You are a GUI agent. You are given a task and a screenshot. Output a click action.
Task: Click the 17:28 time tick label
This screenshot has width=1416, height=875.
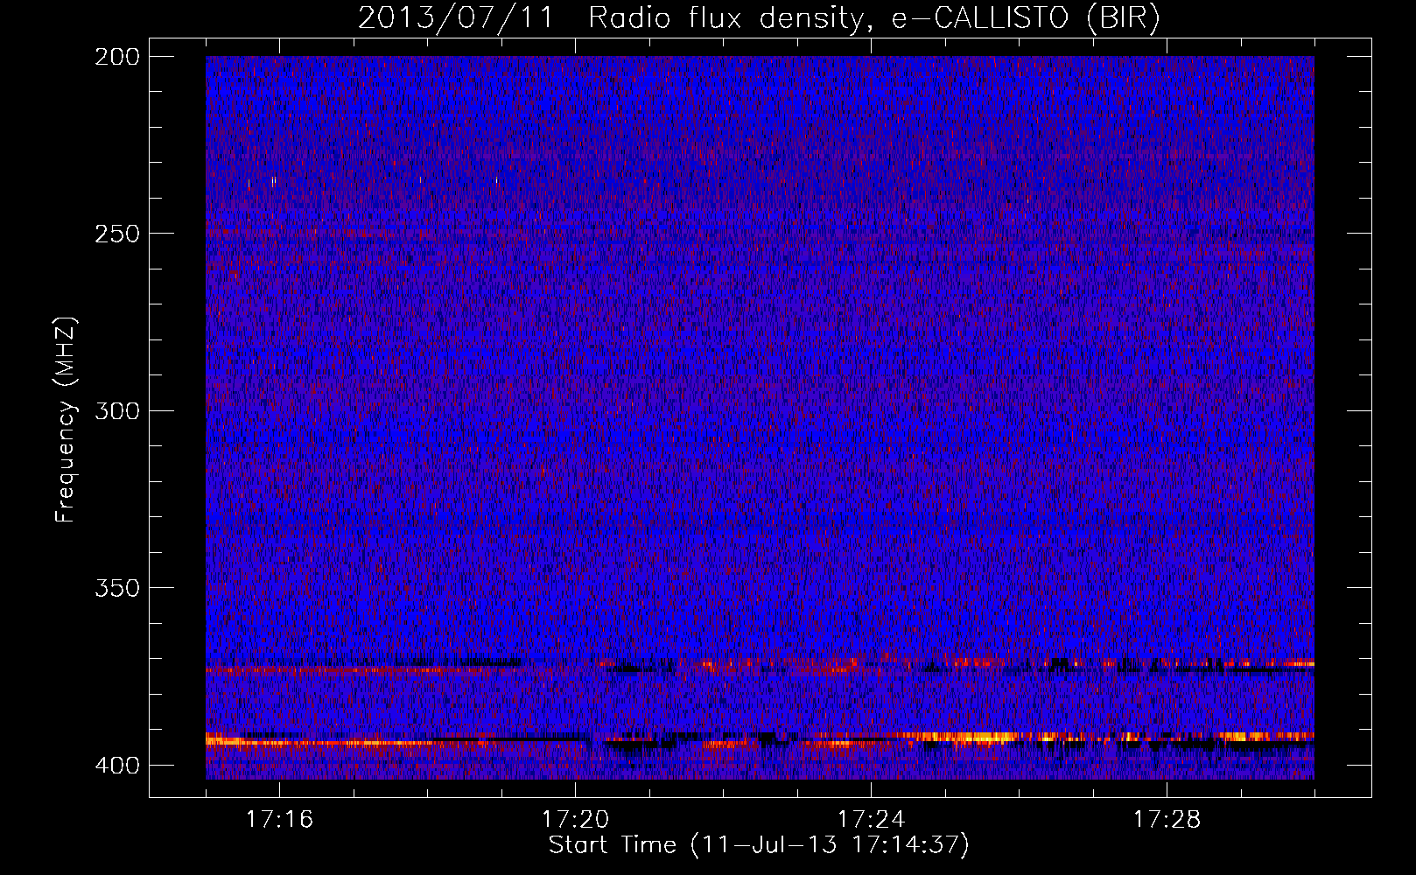tap(1167, 819)
